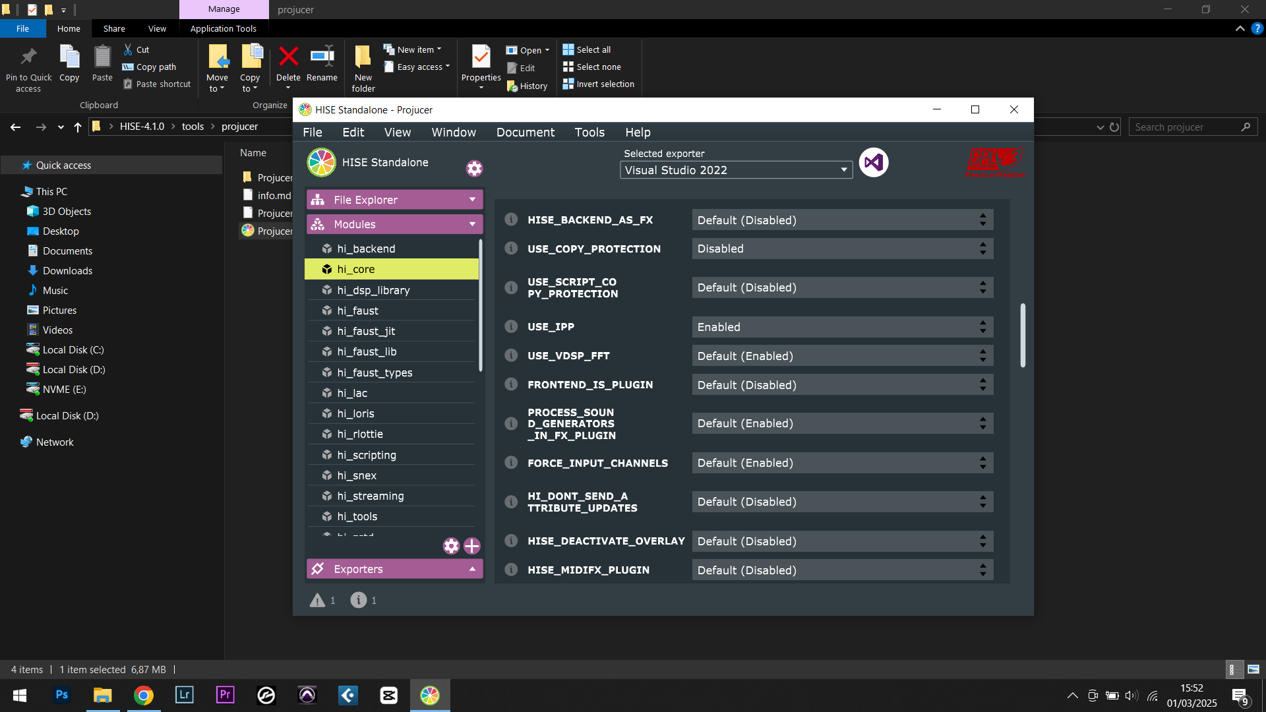This screenshot has width=1266, height=712.
Task: Open USE_COPY_PROTECTION value dropdown
Action: (843, 249)
